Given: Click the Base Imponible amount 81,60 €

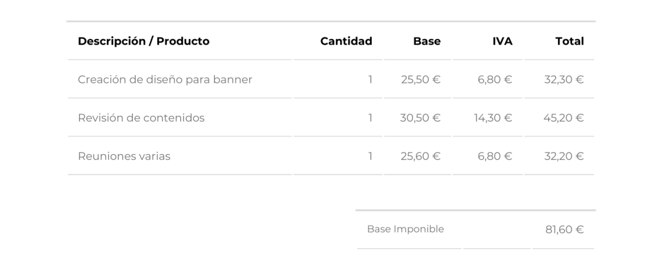Looking at the screenshot, I should pos(564,230).
